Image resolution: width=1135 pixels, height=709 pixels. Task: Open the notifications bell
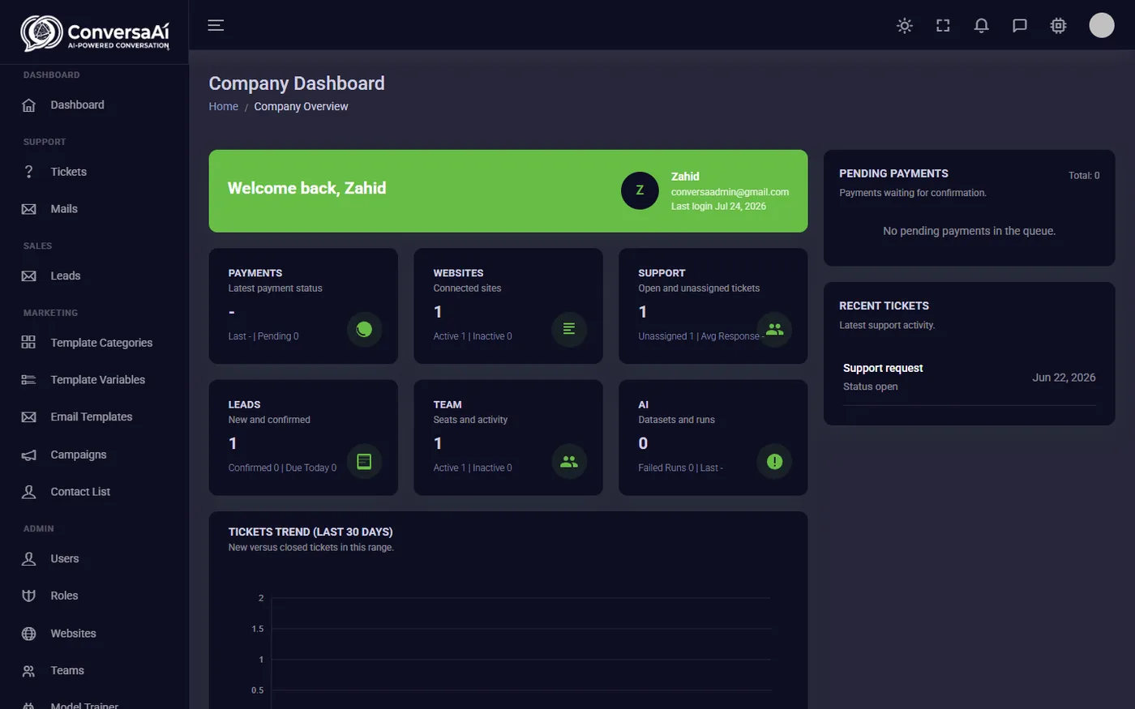[981, 26]
